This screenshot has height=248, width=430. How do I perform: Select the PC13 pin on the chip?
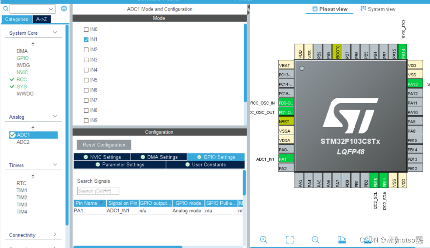click(x=286, y=75)
